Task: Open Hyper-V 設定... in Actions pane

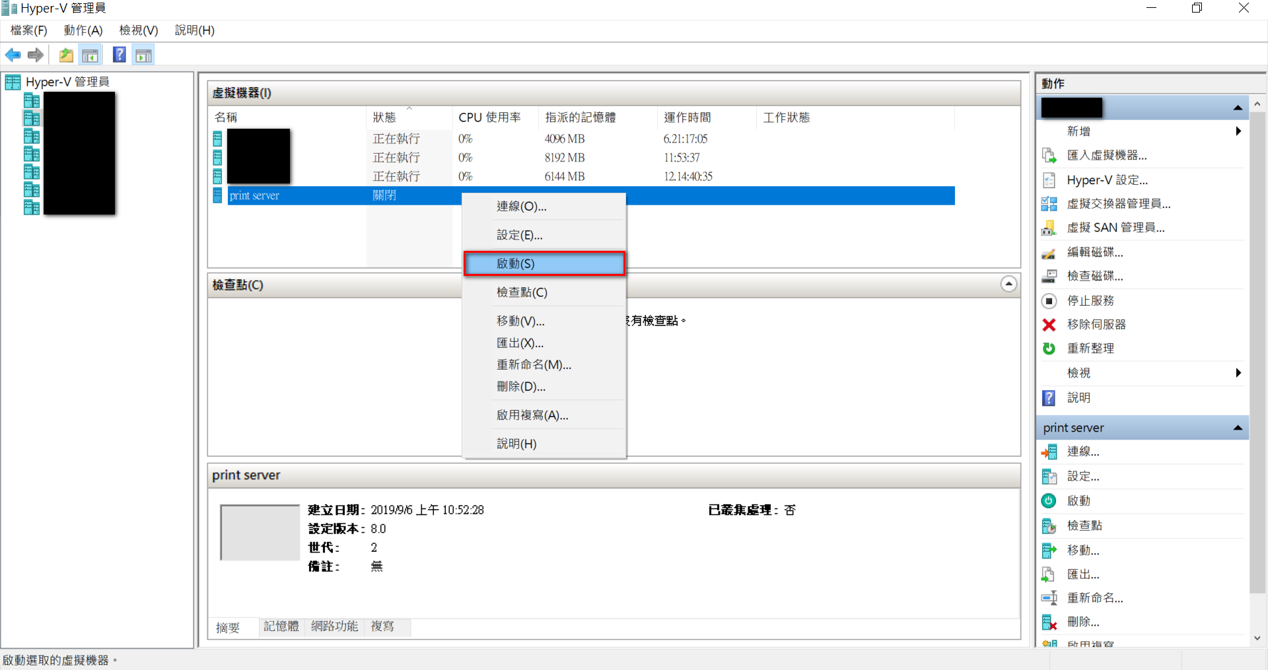Action: 1107,180
